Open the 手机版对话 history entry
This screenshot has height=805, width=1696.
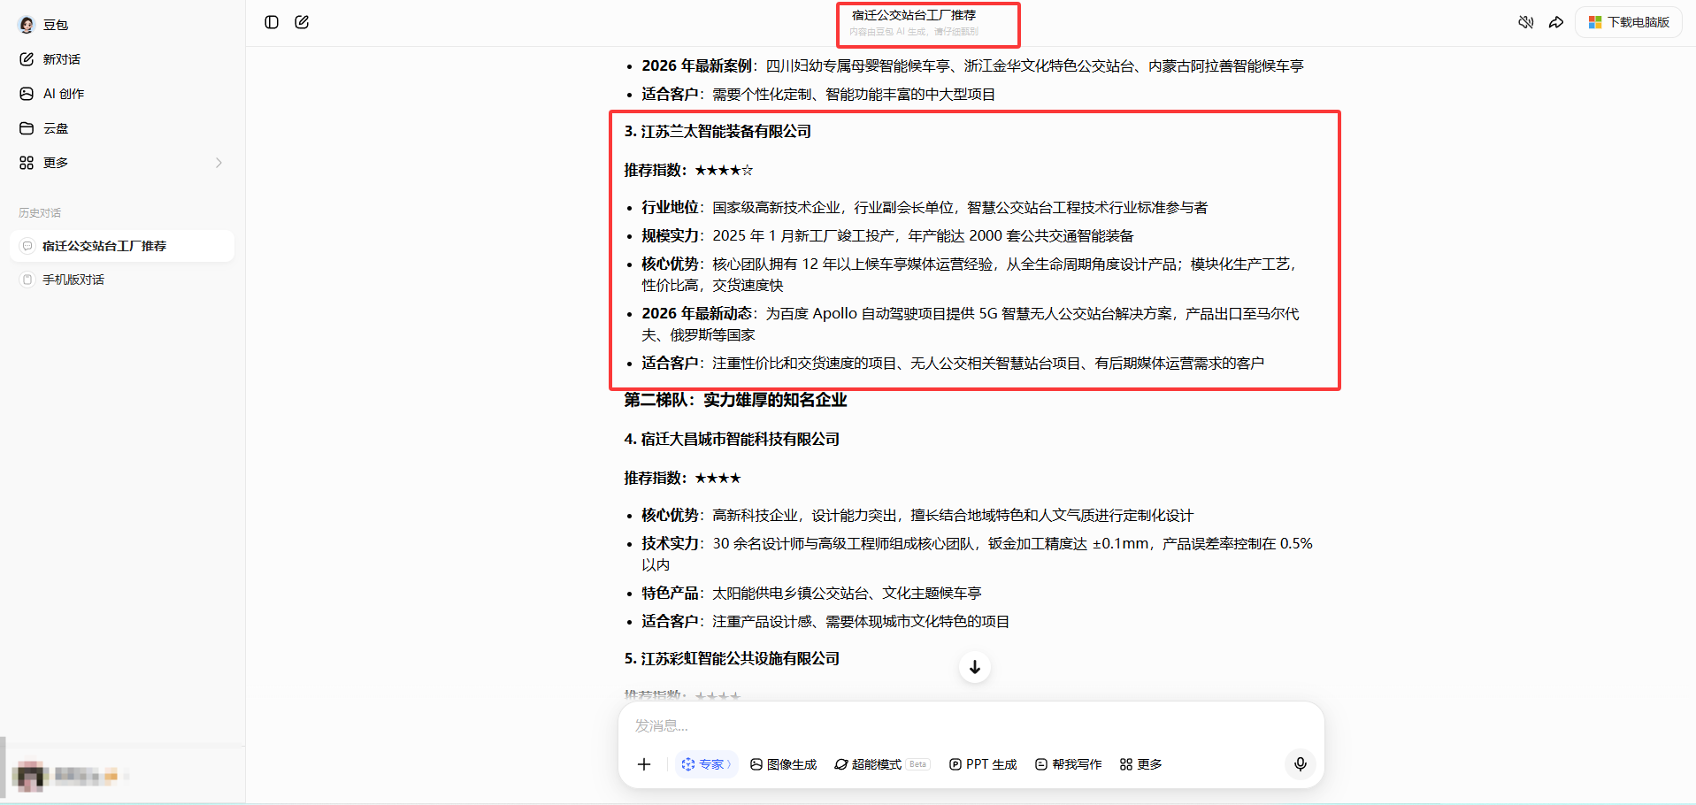click(x=122, y=280)
